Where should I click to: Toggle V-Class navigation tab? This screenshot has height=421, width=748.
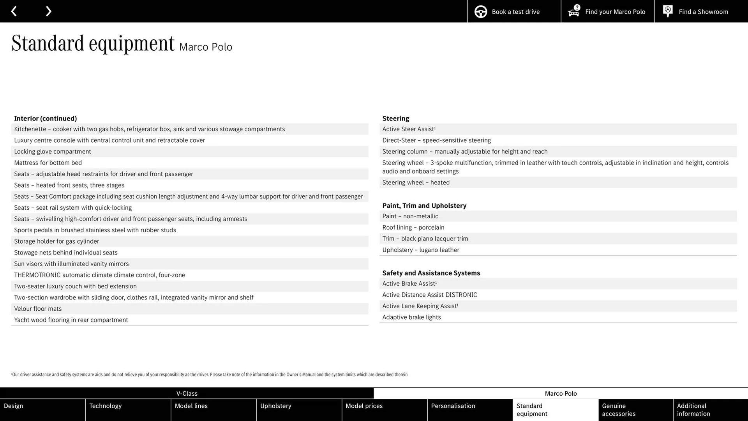coord(187,393)
